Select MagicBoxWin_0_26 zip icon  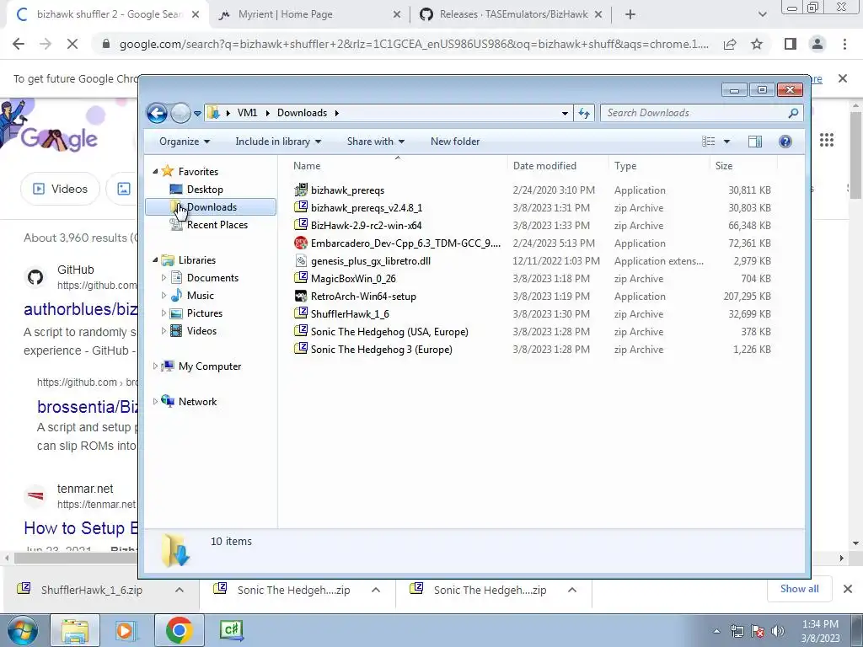click(x=301, y=278)
